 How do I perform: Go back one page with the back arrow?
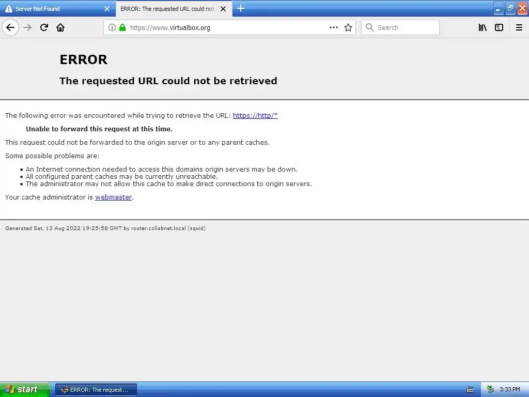click(x=10, y=27)
